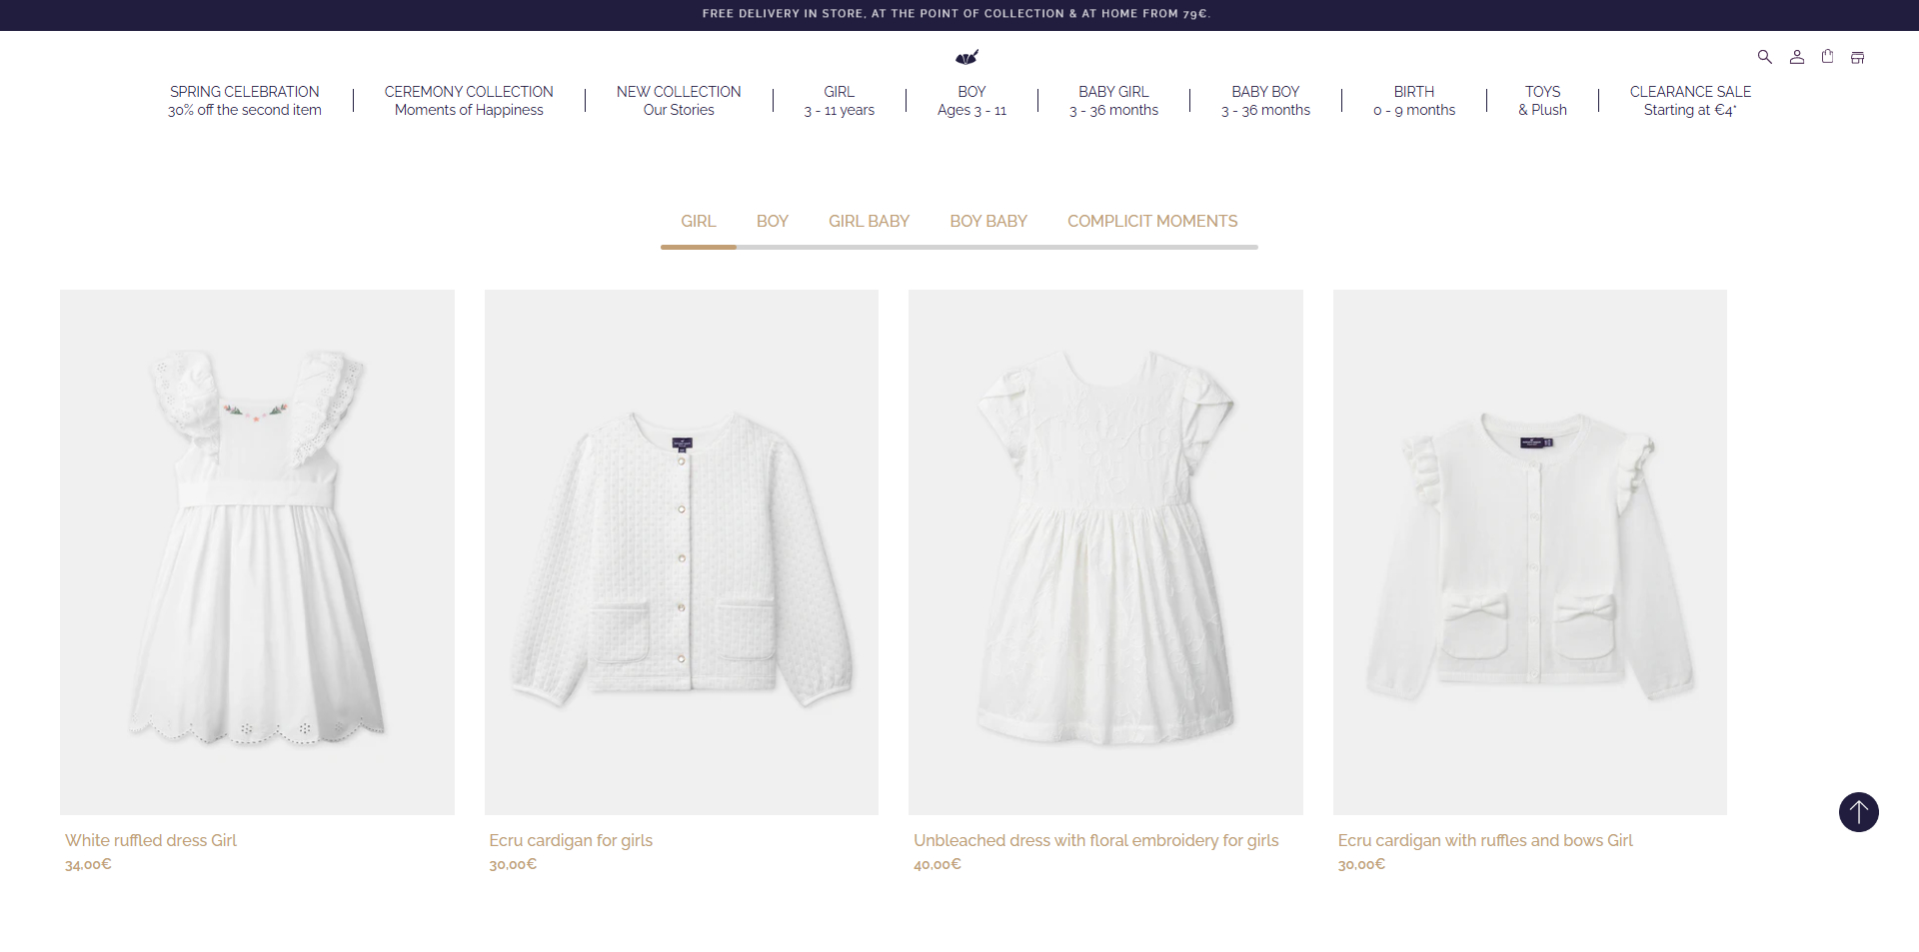
Task: View White ruffled dress Girl image
Action: (x=257, y=552)
